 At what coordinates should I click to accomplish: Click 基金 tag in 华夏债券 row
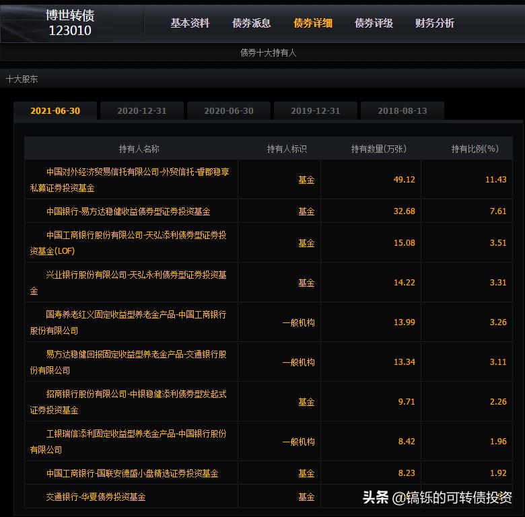click(x=306, y=497)
